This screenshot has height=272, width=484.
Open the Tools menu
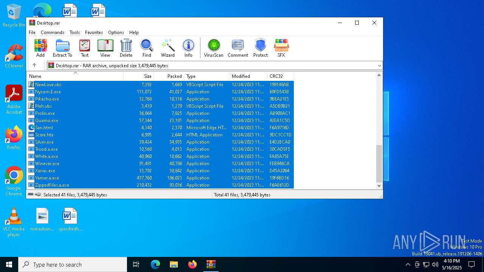tap(74, 32)
